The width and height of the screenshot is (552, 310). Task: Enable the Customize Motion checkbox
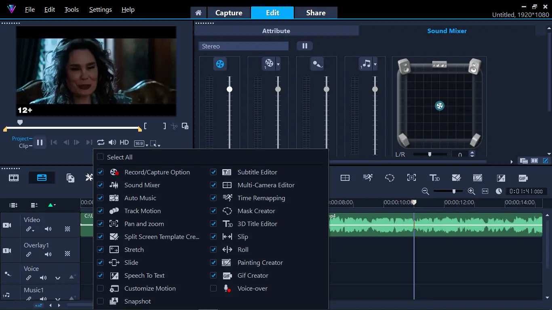[100, 288]
